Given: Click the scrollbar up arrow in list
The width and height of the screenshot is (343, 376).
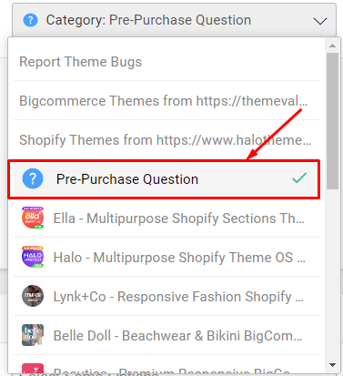Looking at the screenshot, I should (x=333, y=46).
